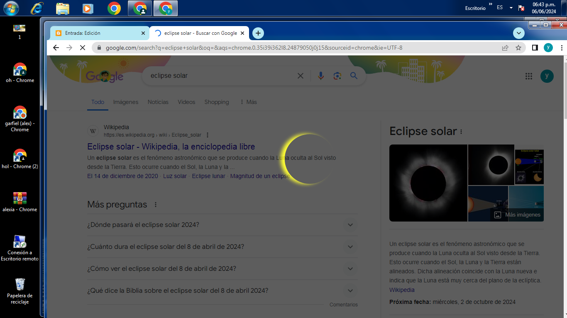
Task: Open the Luz solar sitelink
Action: point(175,176)
